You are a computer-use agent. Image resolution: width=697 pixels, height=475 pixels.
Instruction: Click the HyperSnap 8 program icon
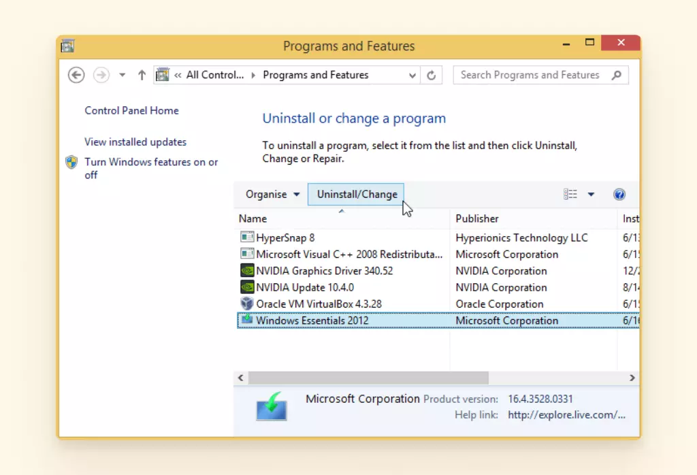coord(247,237)
